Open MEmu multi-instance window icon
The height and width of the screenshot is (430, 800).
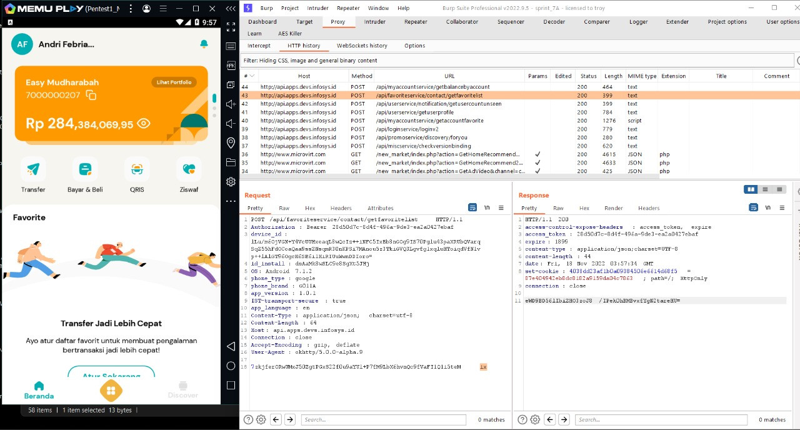coord(231,84)
